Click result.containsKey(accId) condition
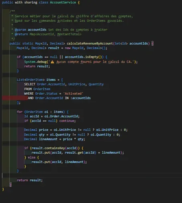Image resolution: width=182 pixels, height=203 pixels. (x=55, y=148)
